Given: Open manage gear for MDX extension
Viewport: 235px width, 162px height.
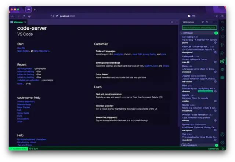Looking at the screenshot, I should click(216, 91).
